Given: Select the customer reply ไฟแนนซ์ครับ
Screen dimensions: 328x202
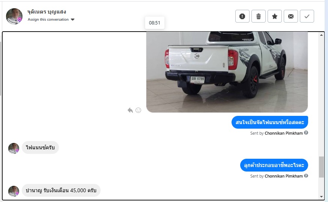Looking at the screenshot, I should click(41, 147).
